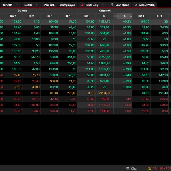The height and width of the screenshot is (171, 171).
Task: Open the Tách tiền TCBS link
Action: click(162, 168)
